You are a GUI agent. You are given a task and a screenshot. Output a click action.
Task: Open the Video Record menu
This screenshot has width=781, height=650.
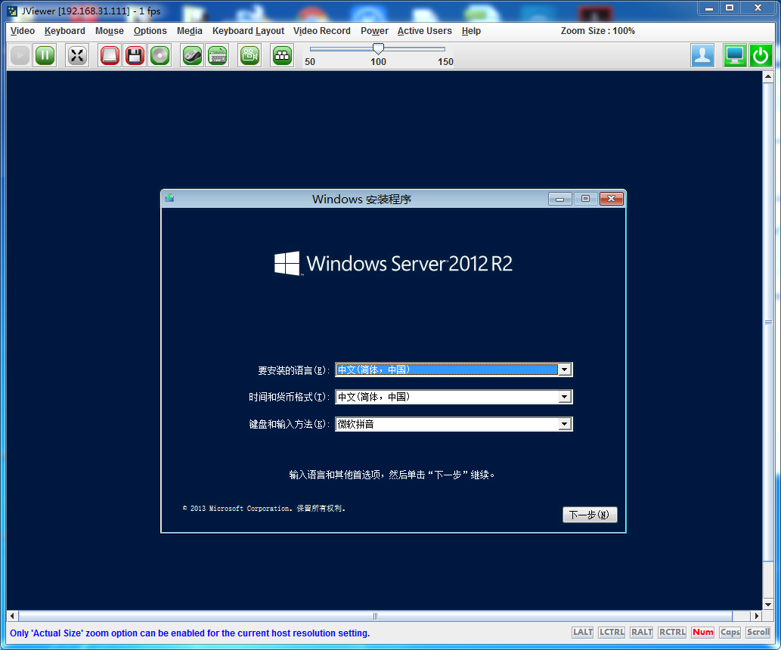coord(321,31)
